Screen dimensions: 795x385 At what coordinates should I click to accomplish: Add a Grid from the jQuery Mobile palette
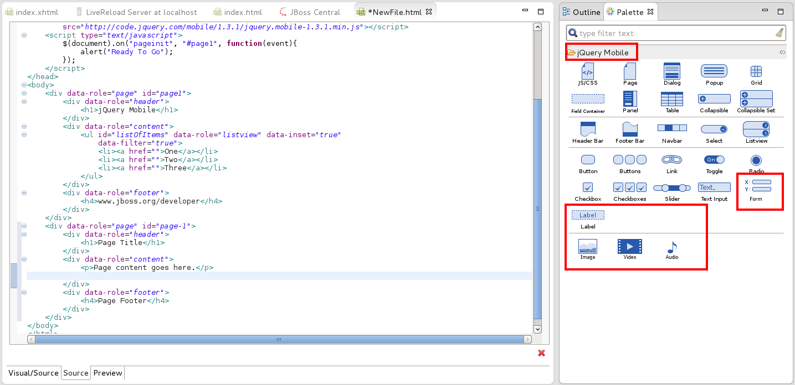(x=756, y=71)
